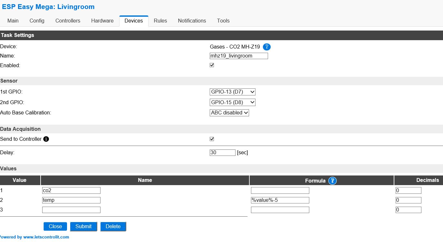The height and width of the screenshot is (242, 443).
Task: Switch to the Rules tab
Action: (x=160, y=21)
